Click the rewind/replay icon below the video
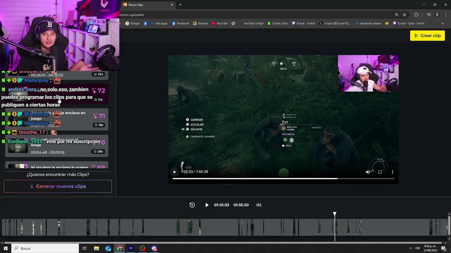The image size is (451, 253). [192, 205]
